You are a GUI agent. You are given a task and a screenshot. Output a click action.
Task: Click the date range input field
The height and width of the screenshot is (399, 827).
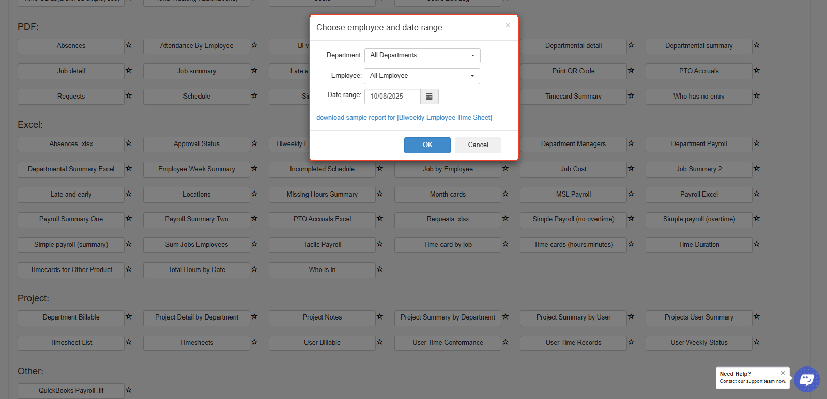click(x=392, y=97)
